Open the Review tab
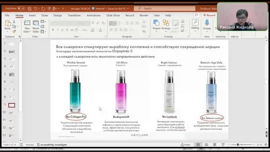Screen dimensions: 270x152 (x=144, y=15)
